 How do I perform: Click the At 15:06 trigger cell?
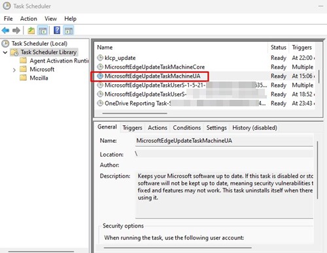tap(303, 76)
